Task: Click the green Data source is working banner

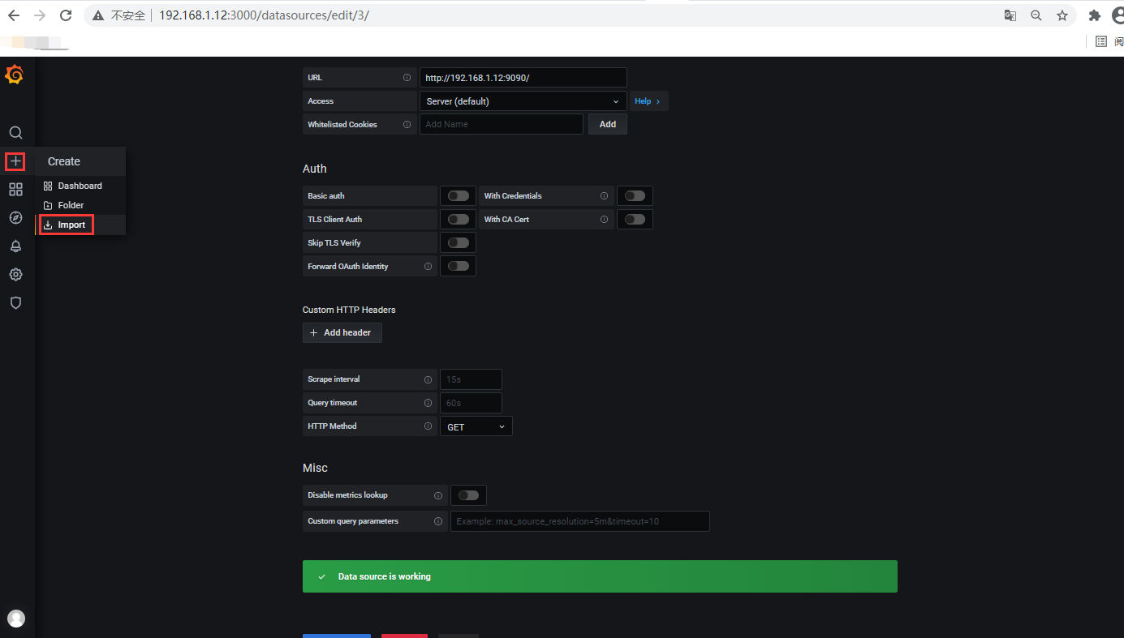Action: coord(599,576)
